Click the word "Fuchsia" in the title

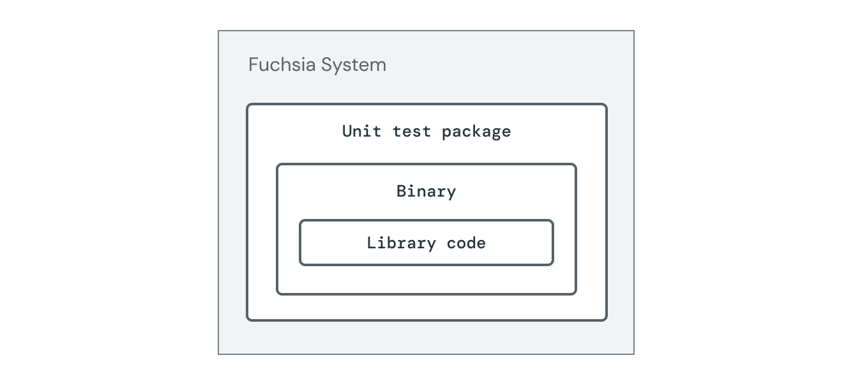(282, 65)
